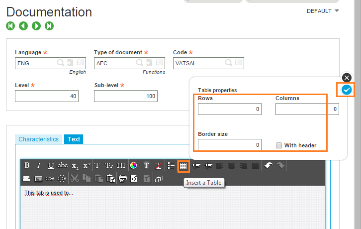Go to the first record
This screenshot has width=361, height=229.
coord(10,26)
